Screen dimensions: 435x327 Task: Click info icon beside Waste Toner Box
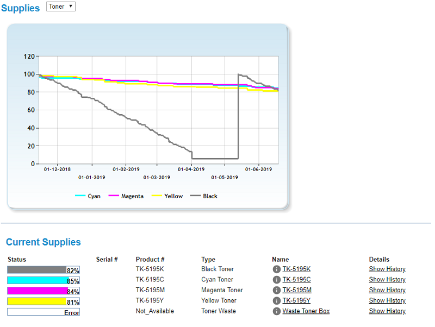pyautogui.click(x=277, y=311)
